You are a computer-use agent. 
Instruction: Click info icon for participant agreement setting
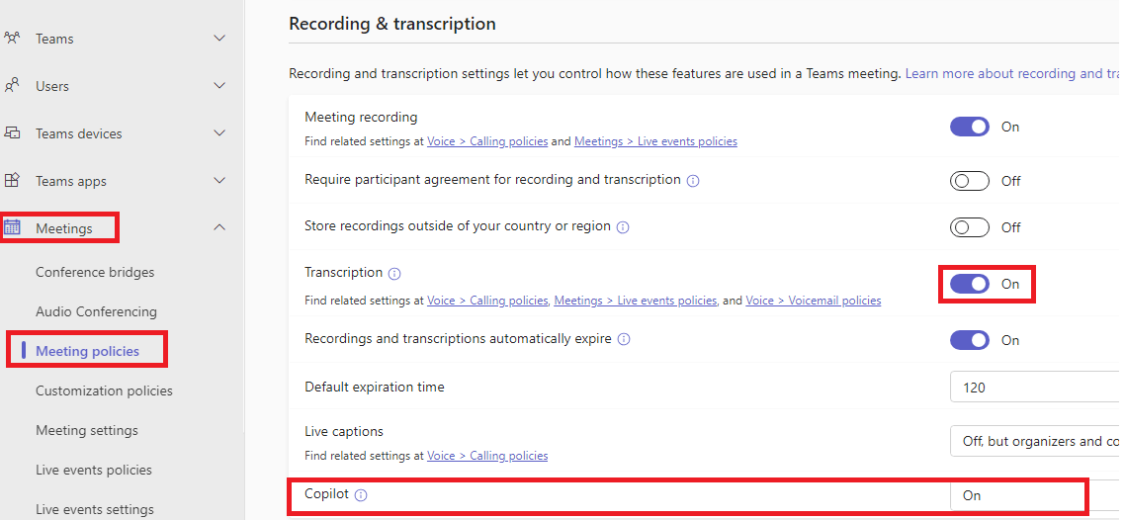(693, 181)
